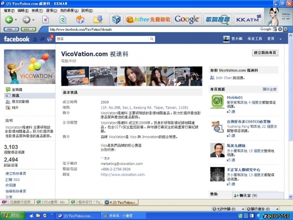Open the 首頁 (Home) header link
Image resolution: width=293 pixels, height=220 pixels.
(x=271, y=38)
